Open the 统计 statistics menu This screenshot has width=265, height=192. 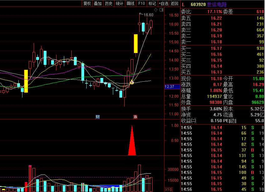coord(119,3)
